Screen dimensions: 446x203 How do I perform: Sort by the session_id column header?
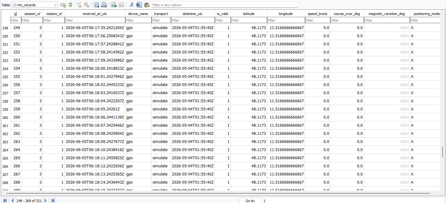[32, 14]
